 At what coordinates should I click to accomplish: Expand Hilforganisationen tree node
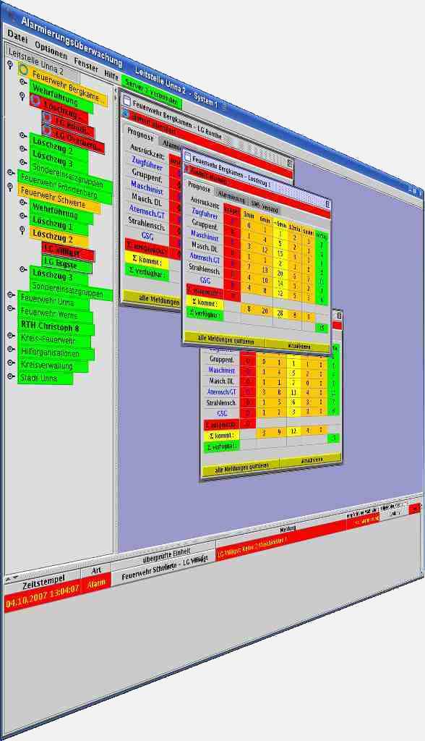coord(12,350)
